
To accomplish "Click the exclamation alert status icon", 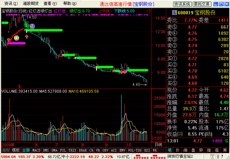I will (222, 157).
